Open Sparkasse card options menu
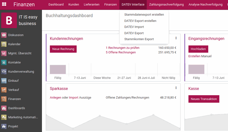Screen dimensions: 228x132 tap(176, 88)
